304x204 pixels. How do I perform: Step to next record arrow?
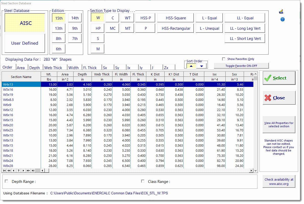coord(23,170)
